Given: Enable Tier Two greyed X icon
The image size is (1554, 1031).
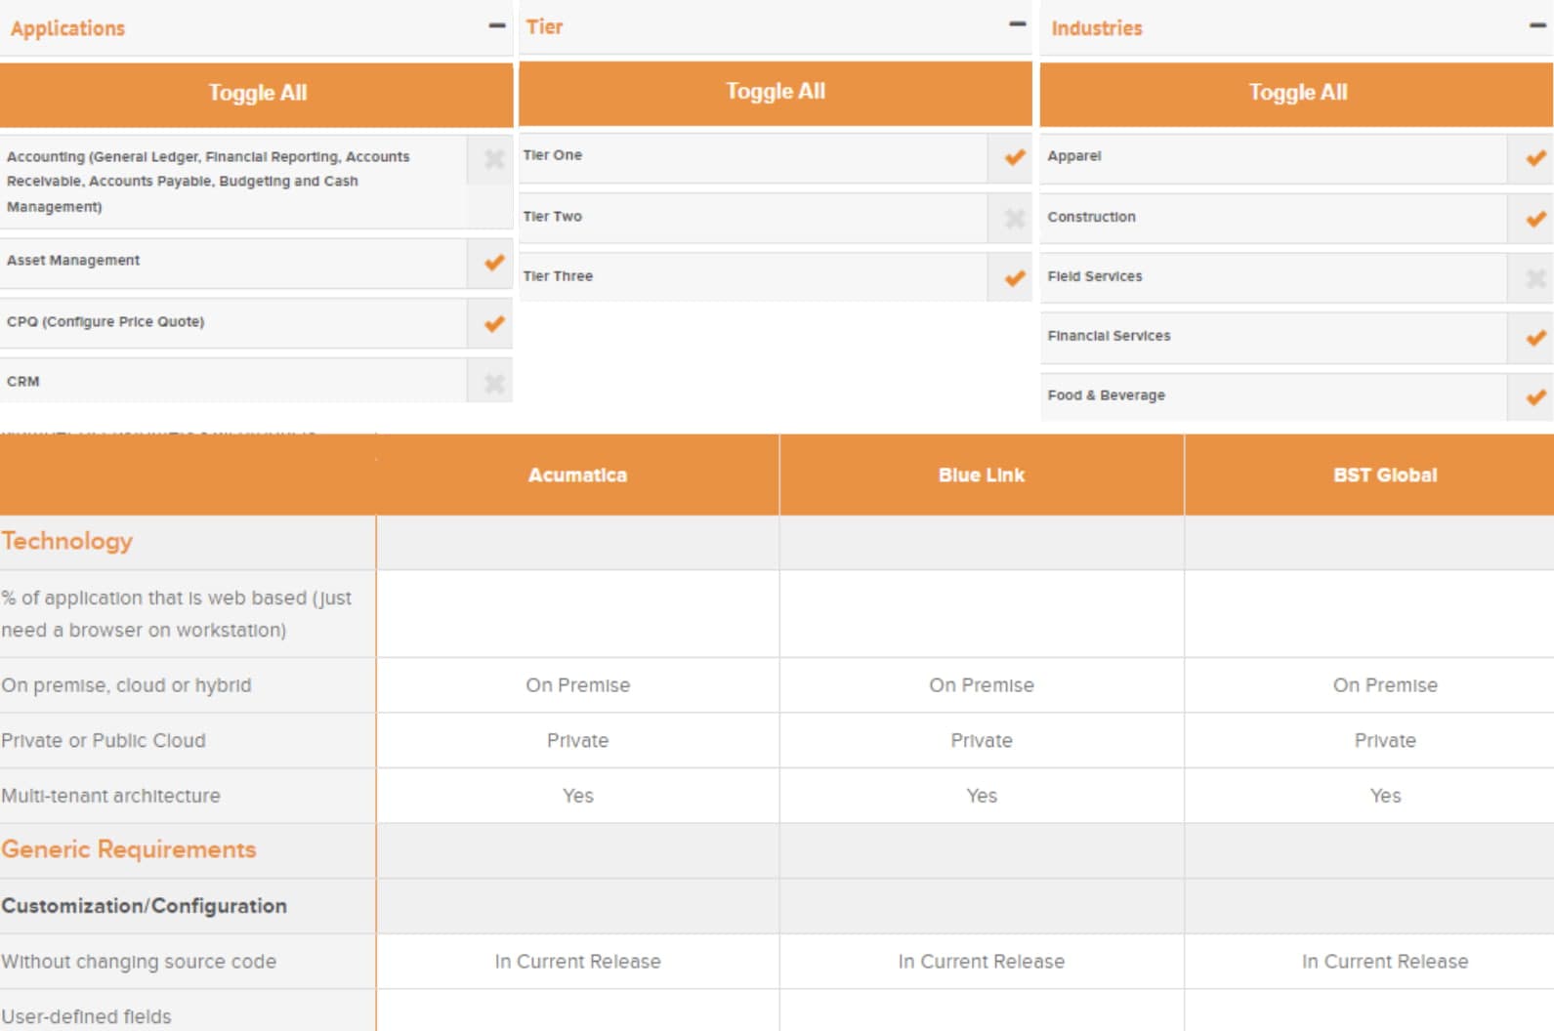Looking at the screenshot, I should 1015,218.
